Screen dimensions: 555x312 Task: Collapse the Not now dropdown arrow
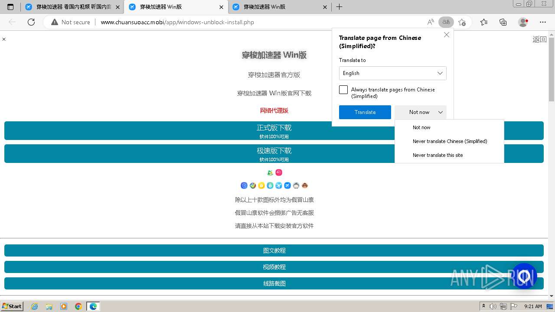440,112
